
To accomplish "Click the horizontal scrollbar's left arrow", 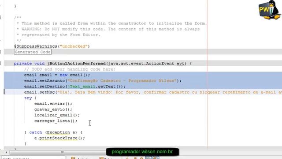I will 6,152.
